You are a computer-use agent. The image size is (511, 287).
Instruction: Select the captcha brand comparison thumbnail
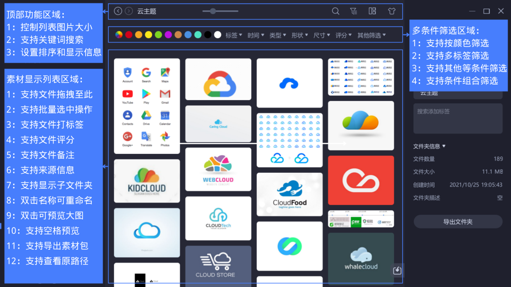[361, 219]
